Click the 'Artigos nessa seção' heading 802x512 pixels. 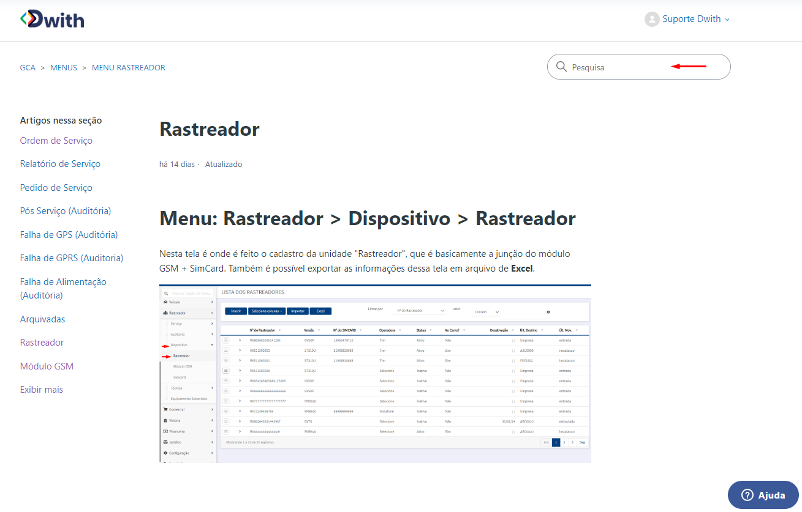point(61,121)
